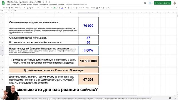Print the spreadsheet
This screenshot has height=100, width=178.
[9, 8]
